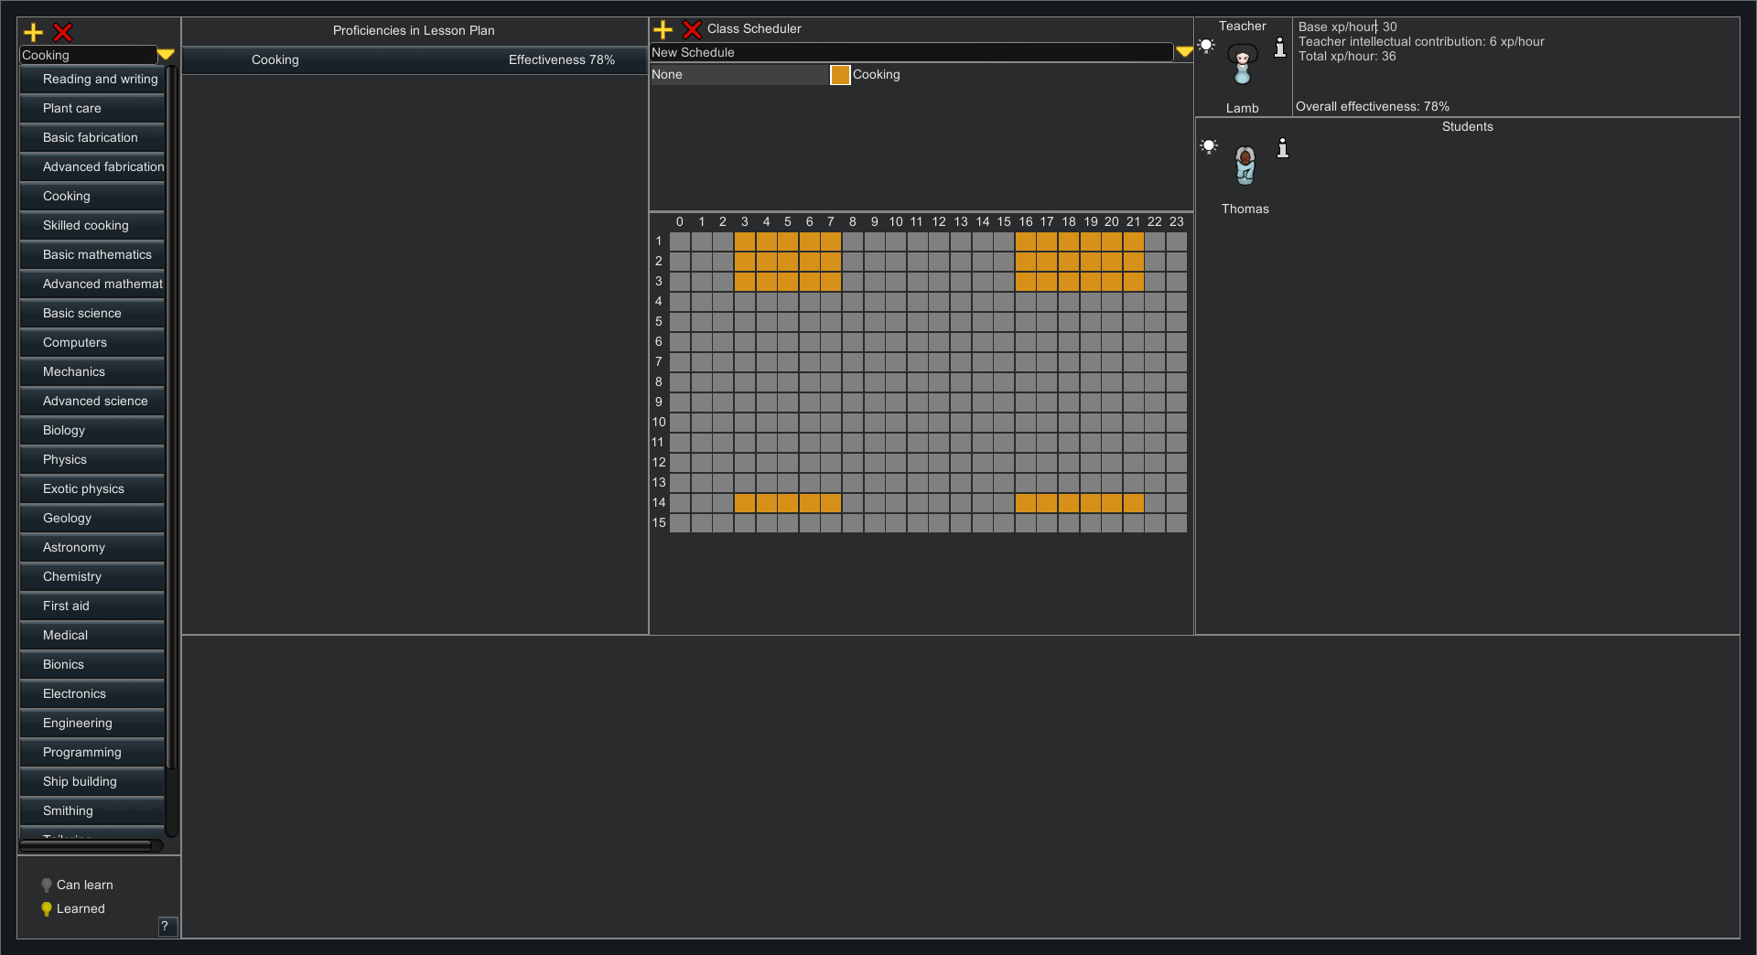Toggle schedule cell day 1 hour 3
Screen dimensions: 1757x955
[745, 241]
